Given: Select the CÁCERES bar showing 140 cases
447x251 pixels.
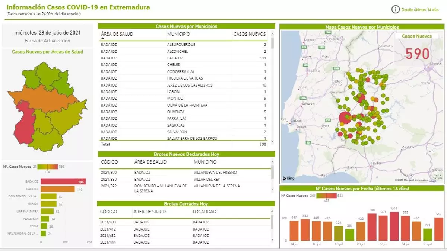Looking at the screenshot, I should coord(58,189).
